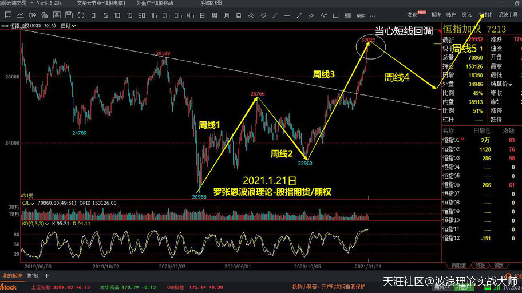Select the 恒指02 contract row

pos(482,149)
